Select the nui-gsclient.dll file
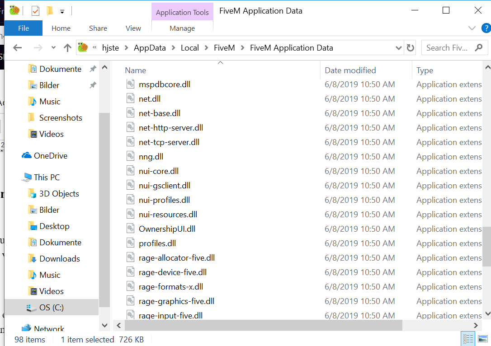 (x=165, y=186)
